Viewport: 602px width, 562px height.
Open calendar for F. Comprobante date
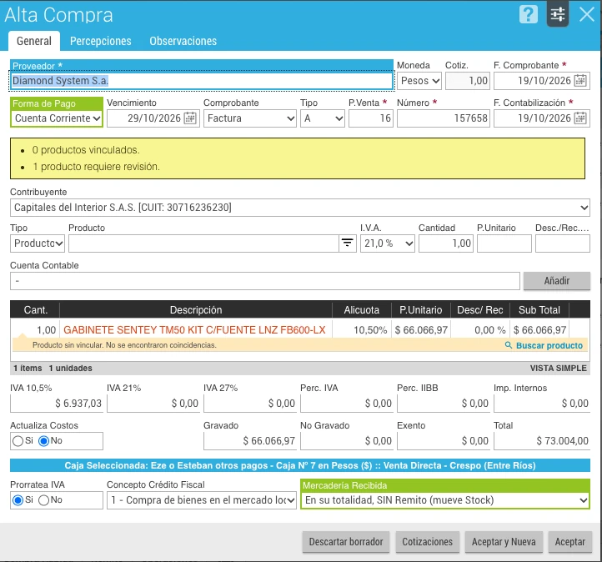tap(580, 81)
